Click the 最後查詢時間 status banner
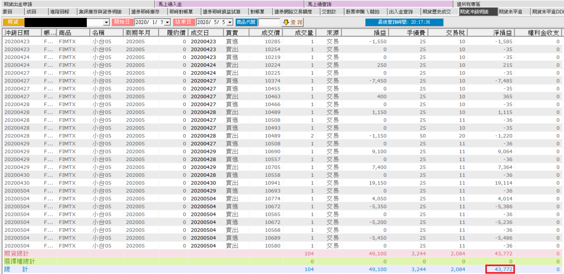 pyautogui.click(x=404, y=22)
